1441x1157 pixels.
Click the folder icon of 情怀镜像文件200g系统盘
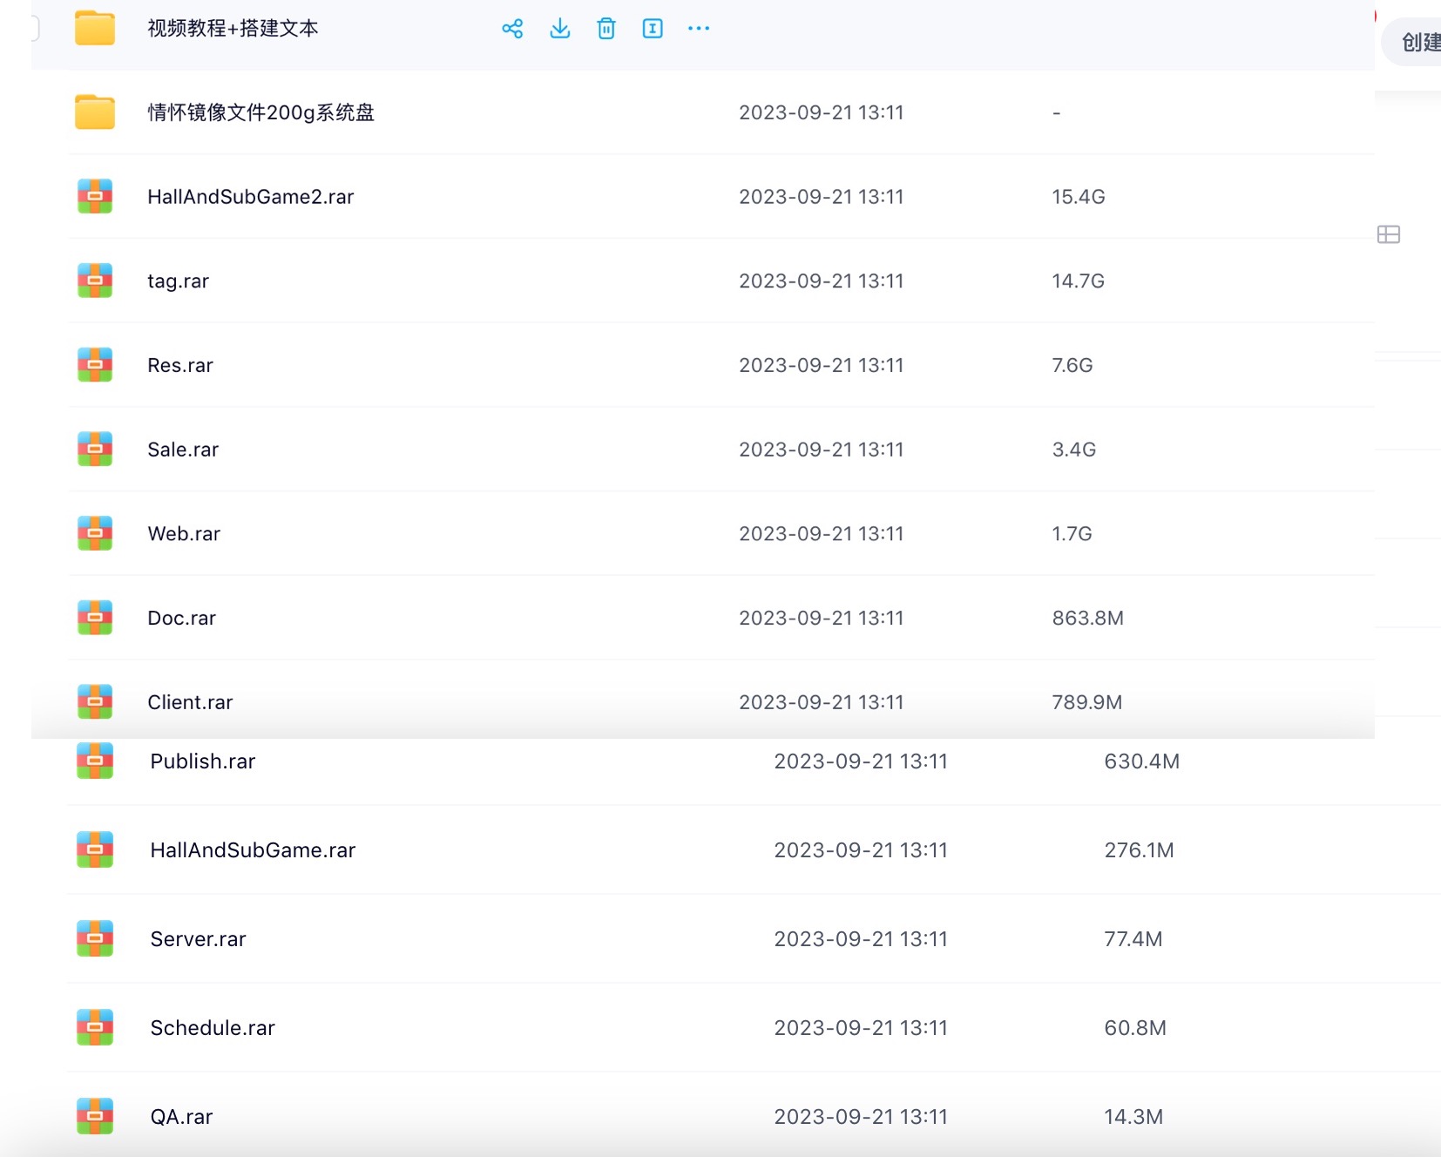[95, 112]
